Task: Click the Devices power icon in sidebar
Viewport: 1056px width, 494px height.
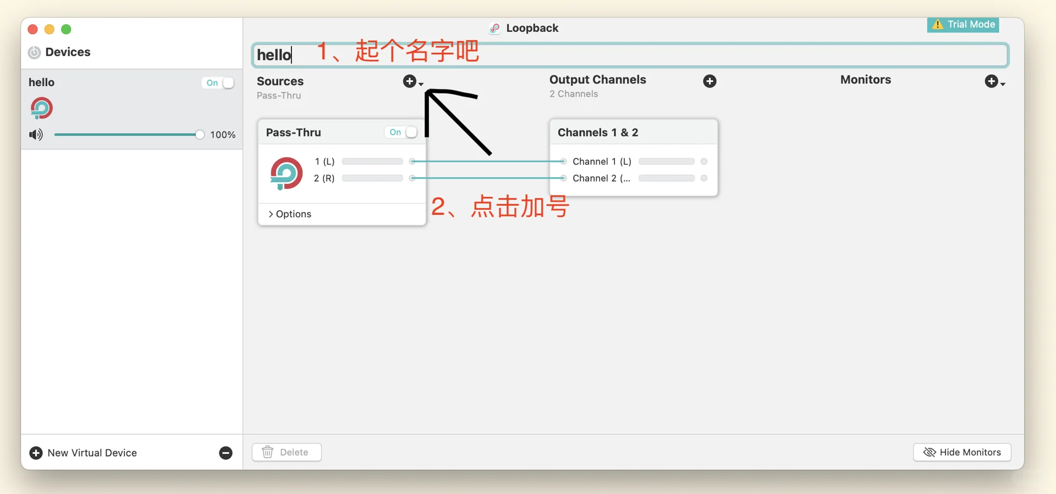Action: coord(34,52)
